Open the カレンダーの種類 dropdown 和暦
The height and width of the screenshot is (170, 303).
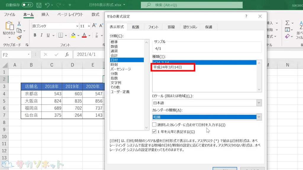[x=259, y=117]
